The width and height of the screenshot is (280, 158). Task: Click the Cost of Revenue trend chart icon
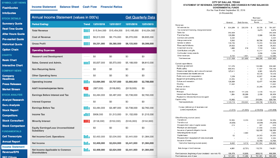[87, 37]
